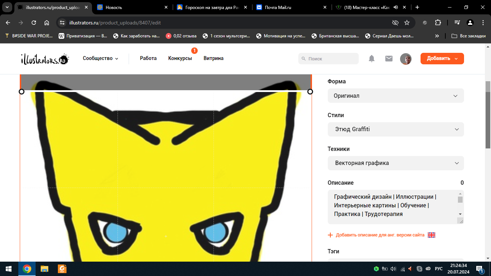The width and height of the screenshot is (491, 276).
Task: Open the Сериал Даешь мол... bookmark
Action: click(389, 36)
